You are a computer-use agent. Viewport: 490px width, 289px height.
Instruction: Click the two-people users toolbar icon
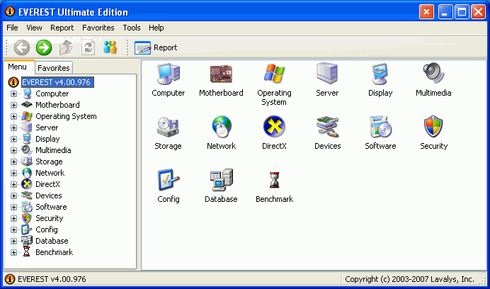[x=110, y=47]
